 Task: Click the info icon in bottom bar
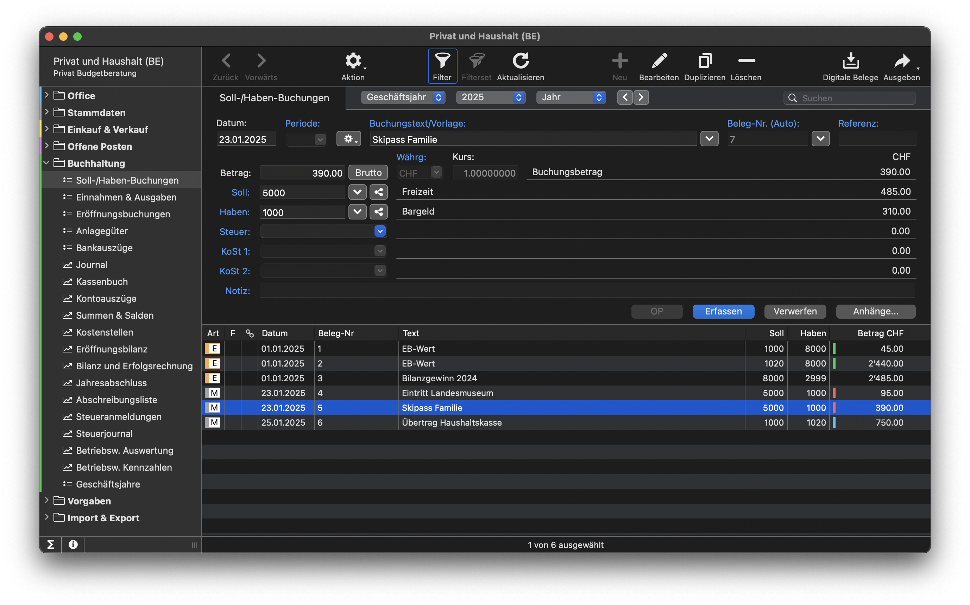tap(73, 544)
